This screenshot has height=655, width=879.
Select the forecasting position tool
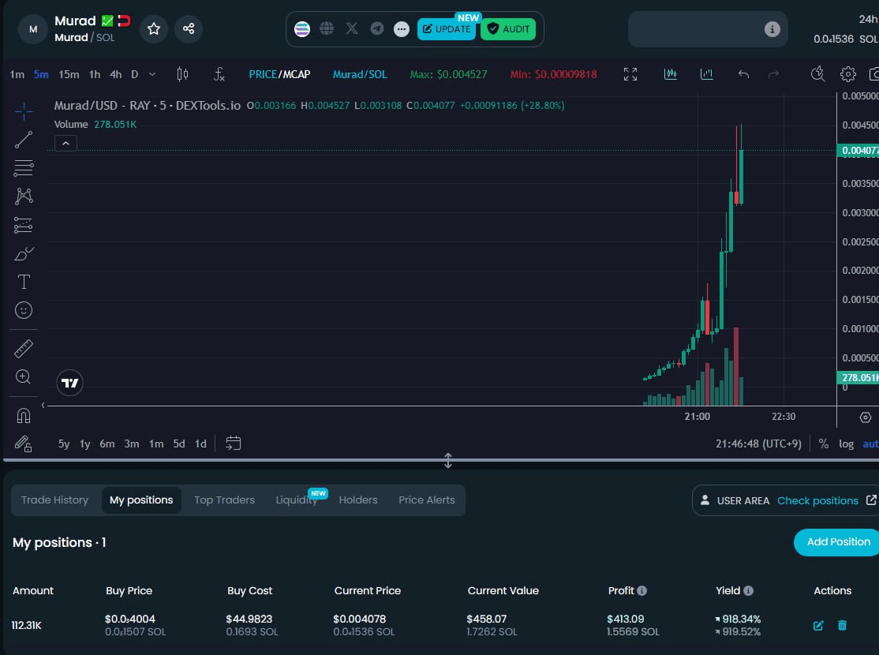point(24,225)
